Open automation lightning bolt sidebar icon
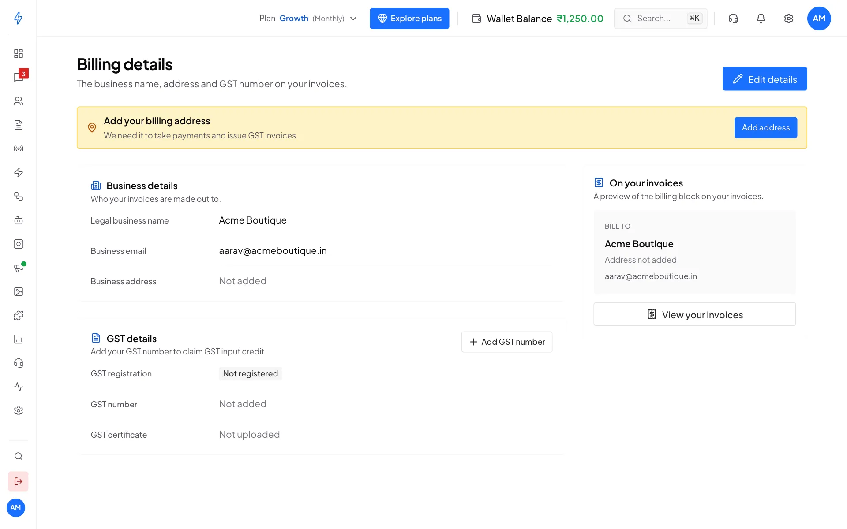 [x=18, y=172]
